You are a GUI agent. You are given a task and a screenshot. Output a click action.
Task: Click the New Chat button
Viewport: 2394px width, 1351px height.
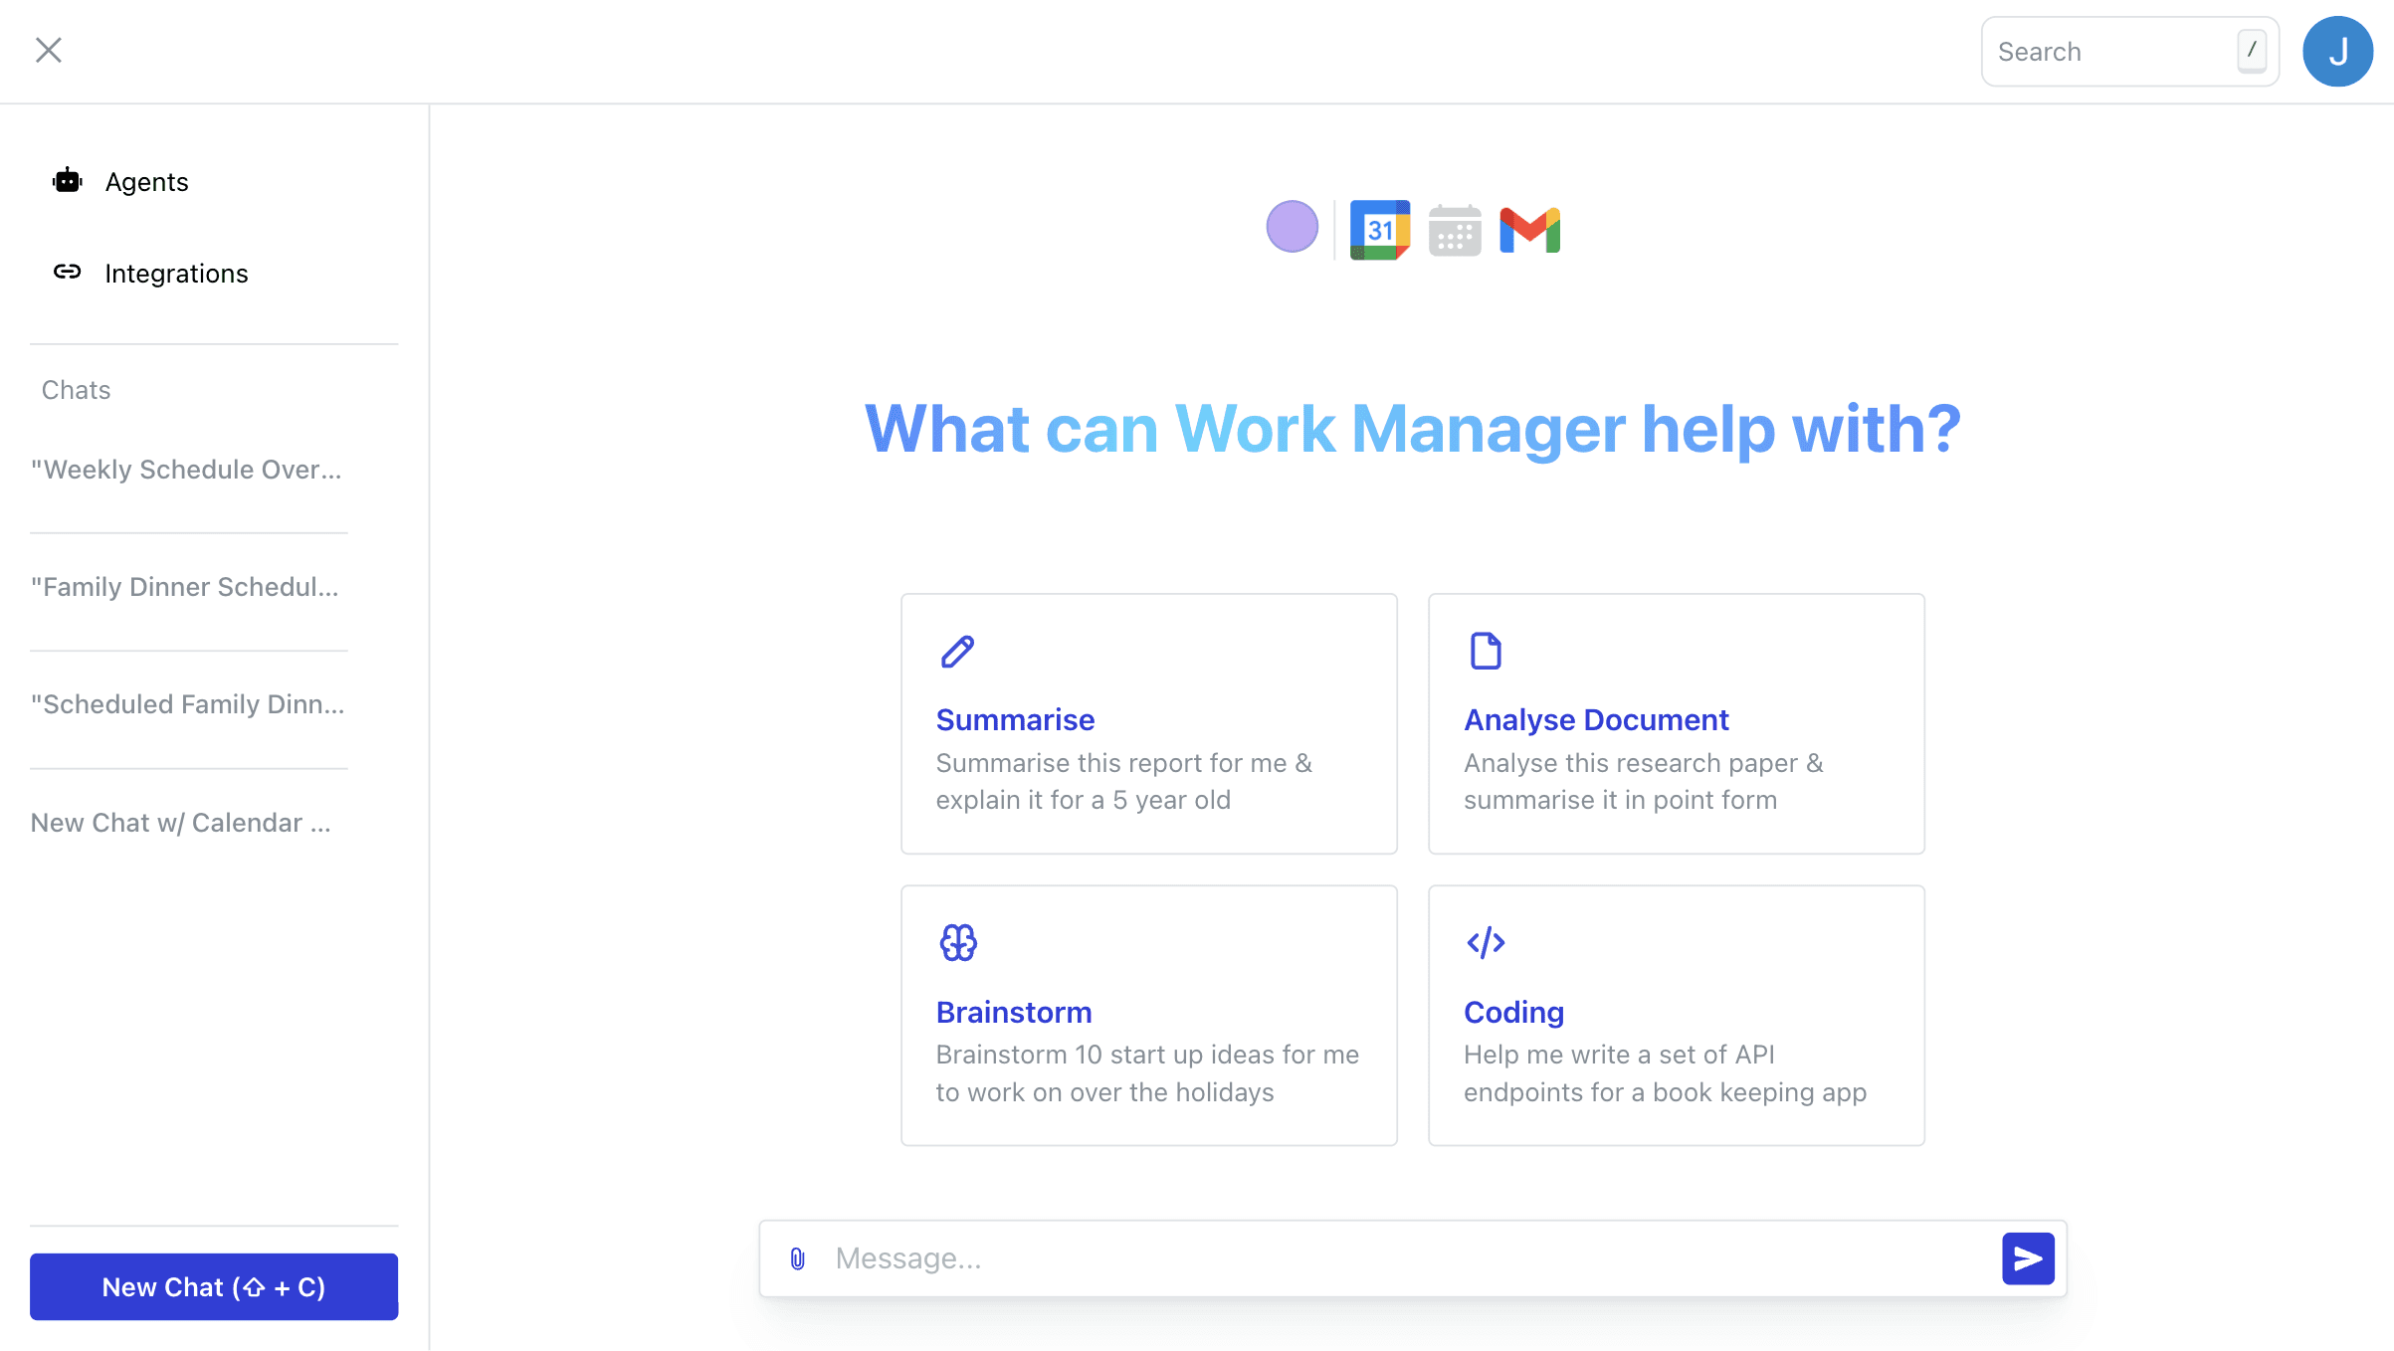coord(214,1287)
